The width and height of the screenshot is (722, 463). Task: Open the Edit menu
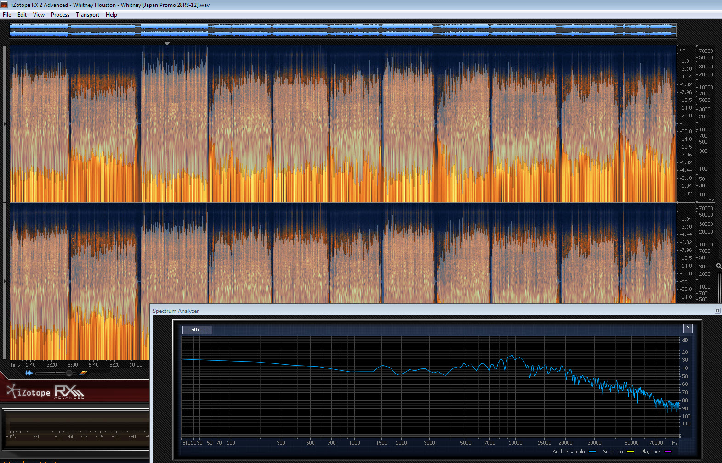(22, 15)
